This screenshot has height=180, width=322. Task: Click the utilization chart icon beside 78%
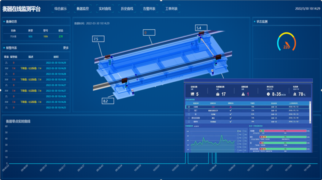(295, 94)
